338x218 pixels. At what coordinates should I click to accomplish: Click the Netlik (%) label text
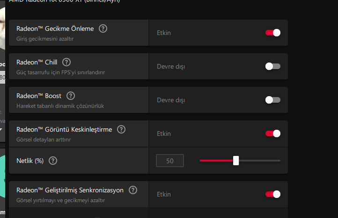30,161
